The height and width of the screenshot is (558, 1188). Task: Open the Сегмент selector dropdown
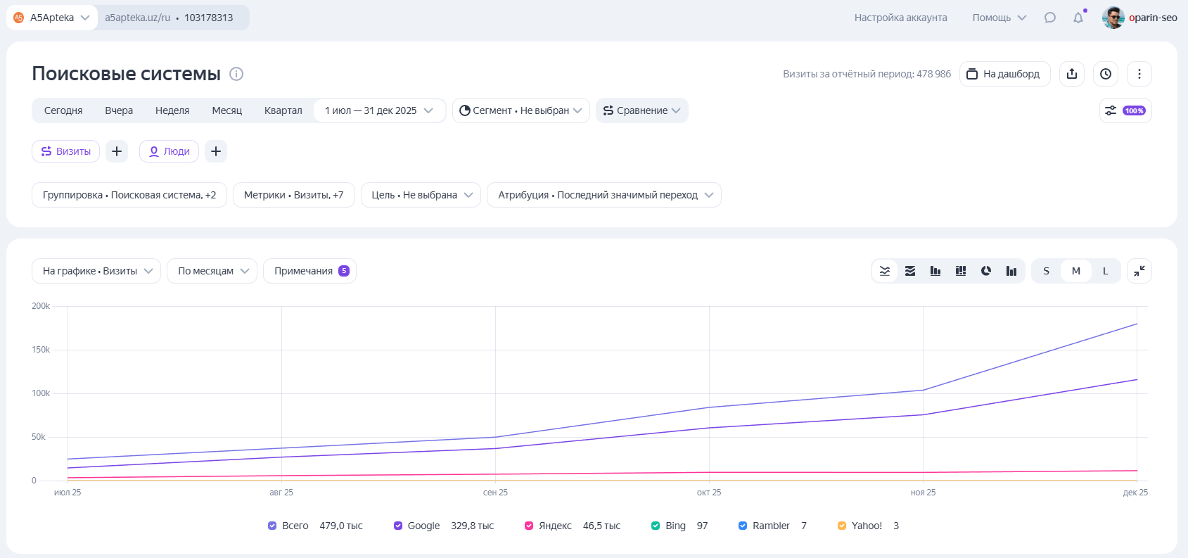tap(520, 110)
